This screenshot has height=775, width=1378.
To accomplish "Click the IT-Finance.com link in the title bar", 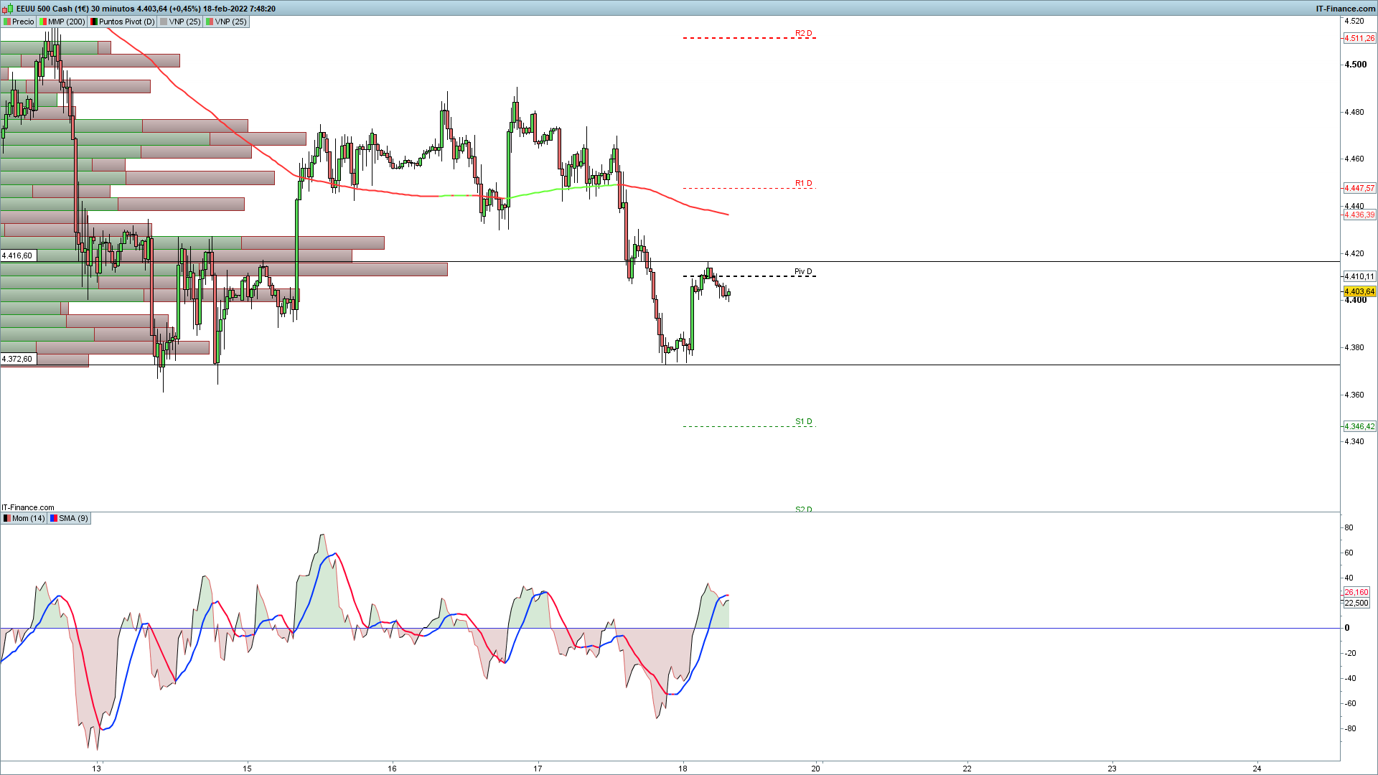I will [1345, 9].
